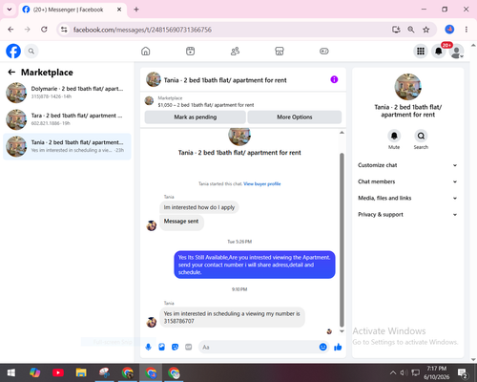Open the Windows Start button
Viewport: 477px width, 382px height.
coord(11,372)
